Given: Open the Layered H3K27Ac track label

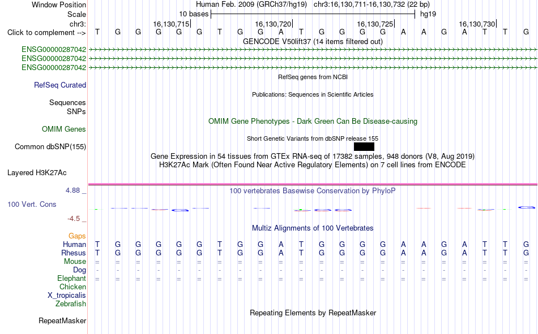Looking at the screenshot, I should point(37,173).
